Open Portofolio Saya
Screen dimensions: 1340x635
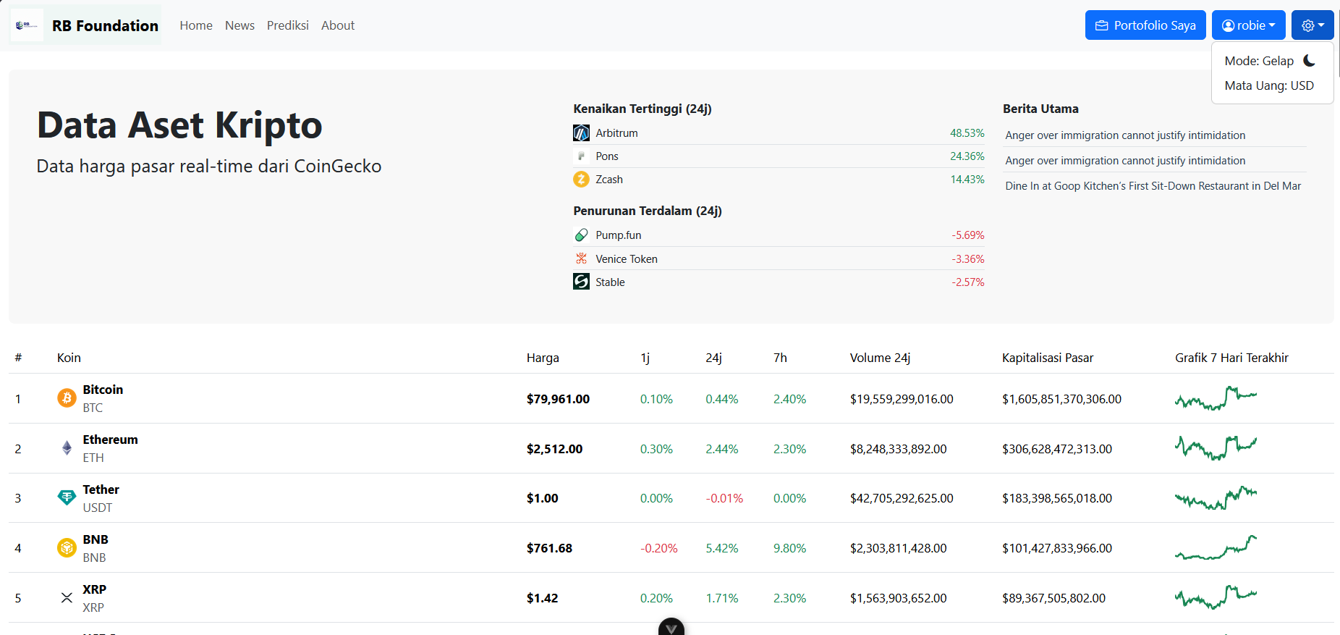click(1145, 25)
